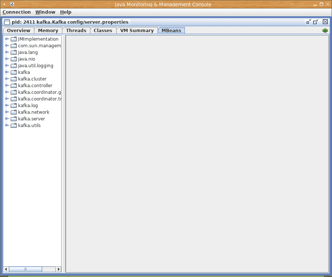
Task: Click the tree scrollbar right arrow
Action: click(58, 269)
